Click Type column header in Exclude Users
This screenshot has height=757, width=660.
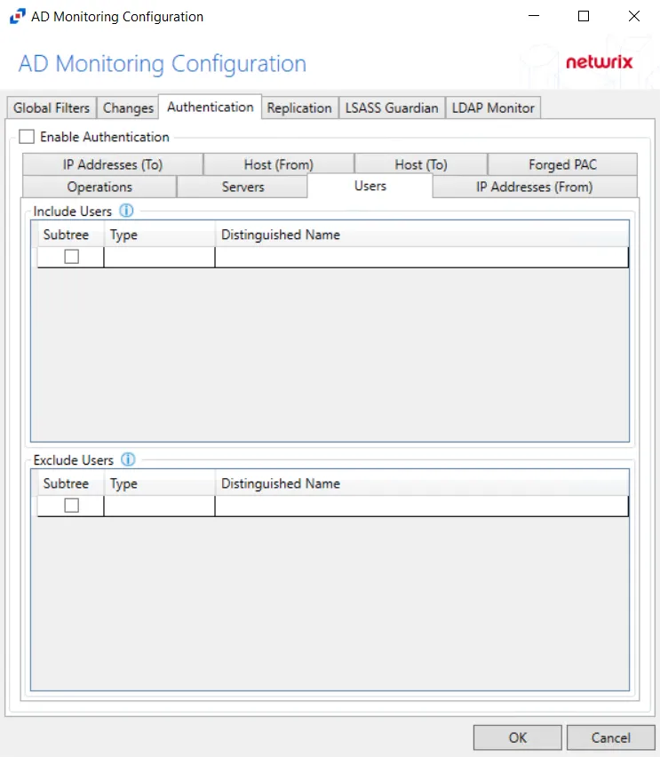click(x=159, y=483)
